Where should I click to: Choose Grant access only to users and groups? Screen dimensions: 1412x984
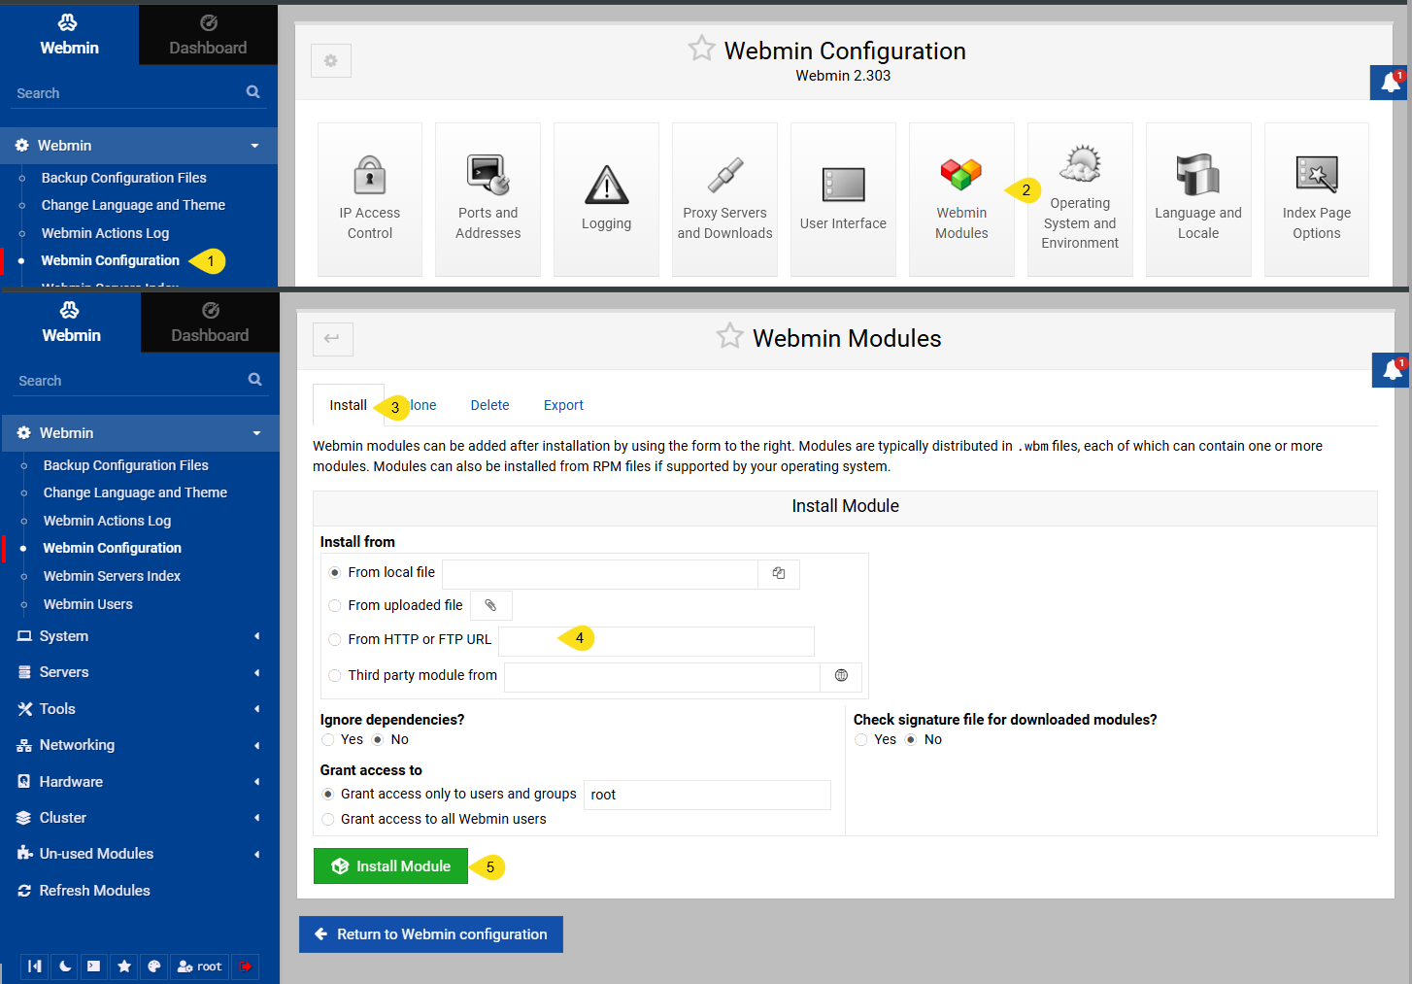point(328,795)
